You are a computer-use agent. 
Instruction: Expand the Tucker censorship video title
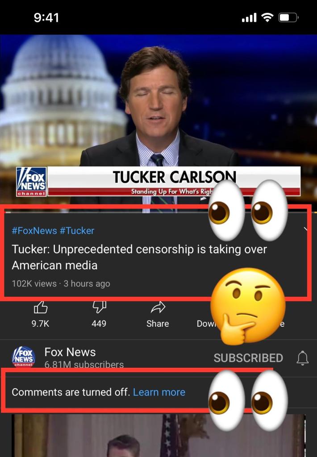point(139,257)
